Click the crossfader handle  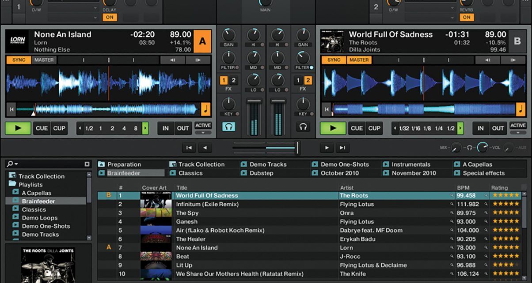pos(298,148)
